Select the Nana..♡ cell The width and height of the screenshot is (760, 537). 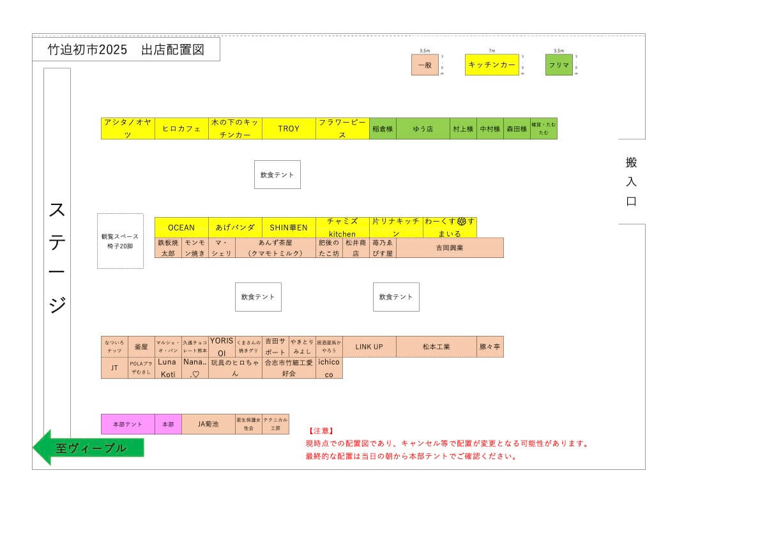(x=195, y=368)
